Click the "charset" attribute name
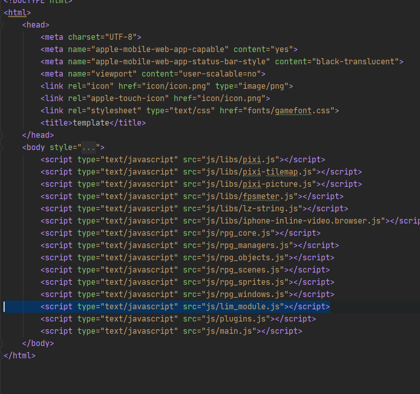The width and height of the screenshot is (420, 394). (x=84, y=37)
